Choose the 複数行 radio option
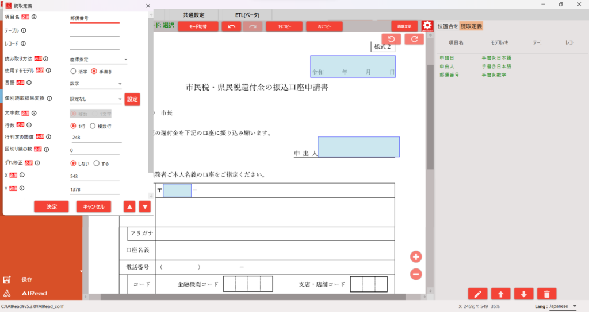This screenshot has width=589, height=312. (x=93, y=126)
